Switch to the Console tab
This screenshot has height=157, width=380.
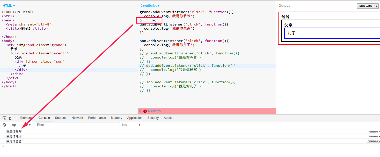tap(44, 118)
